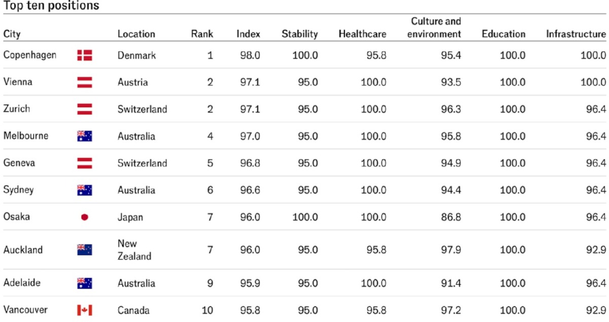609x322 pixels.
Task: Click the Japan flag beside Osaka
Action: tap(85, 217)
